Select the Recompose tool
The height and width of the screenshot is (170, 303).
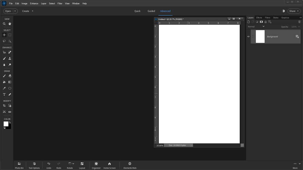pyautogui.click(x=10, y=105)
